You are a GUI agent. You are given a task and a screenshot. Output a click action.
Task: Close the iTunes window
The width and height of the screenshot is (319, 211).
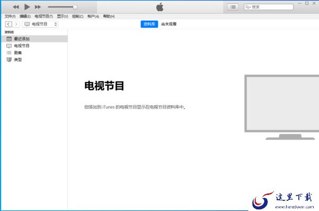tap(314, 3)
